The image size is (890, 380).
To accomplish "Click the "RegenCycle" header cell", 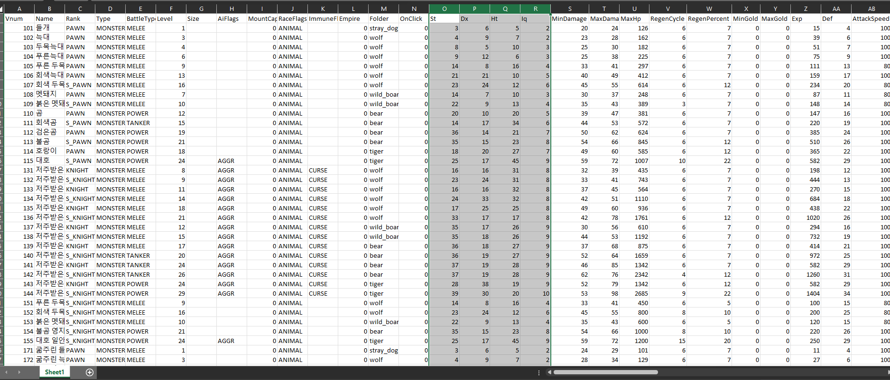I will [668, 19].
